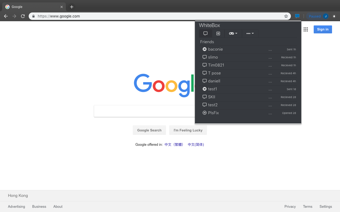The height and width of the screenshot is (212, 340).
Task: Bookmark this page with the star icon
Action: tap(286, 16)
